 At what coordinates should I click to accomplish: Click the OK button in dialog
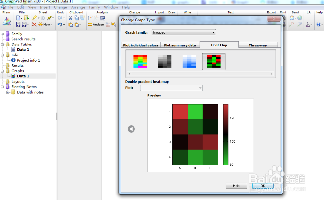[263, 185]
